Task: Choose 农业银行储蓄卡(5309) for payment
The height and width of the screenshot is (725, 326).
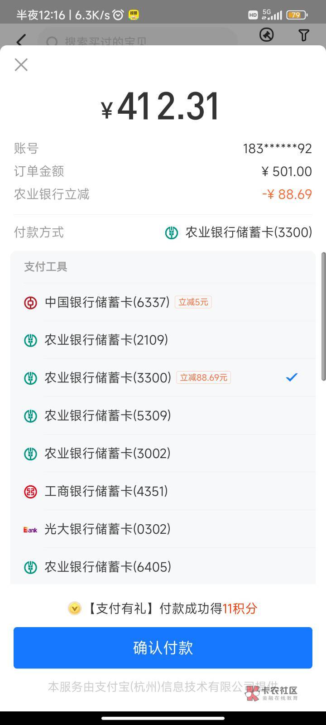Action: [107, 416]
